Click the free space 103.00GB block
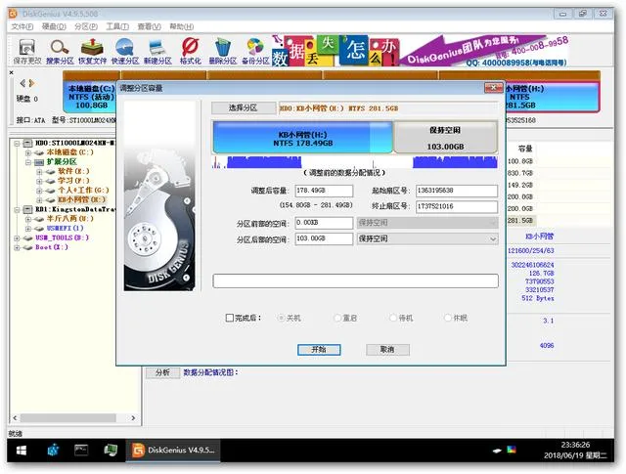626x474 pixels. coord(446,138)
